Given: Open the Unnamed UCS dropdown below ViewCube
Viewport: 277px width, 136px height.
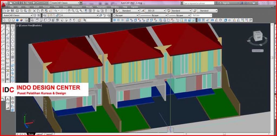Looking at the screenshot, I should (258, 51).
